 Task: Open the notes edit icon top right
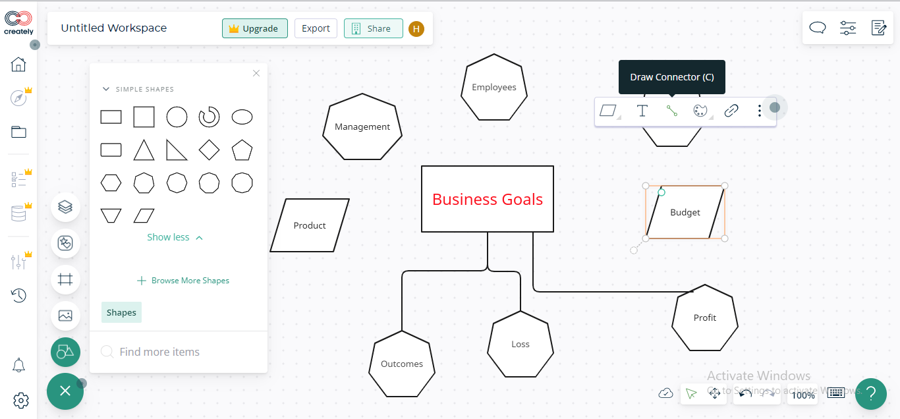pyautogui.click(x=878, y=28)
